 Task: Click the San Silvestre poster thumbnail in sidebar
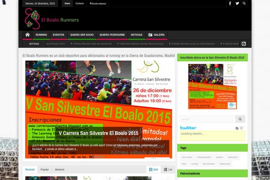(x=212, y=86)
